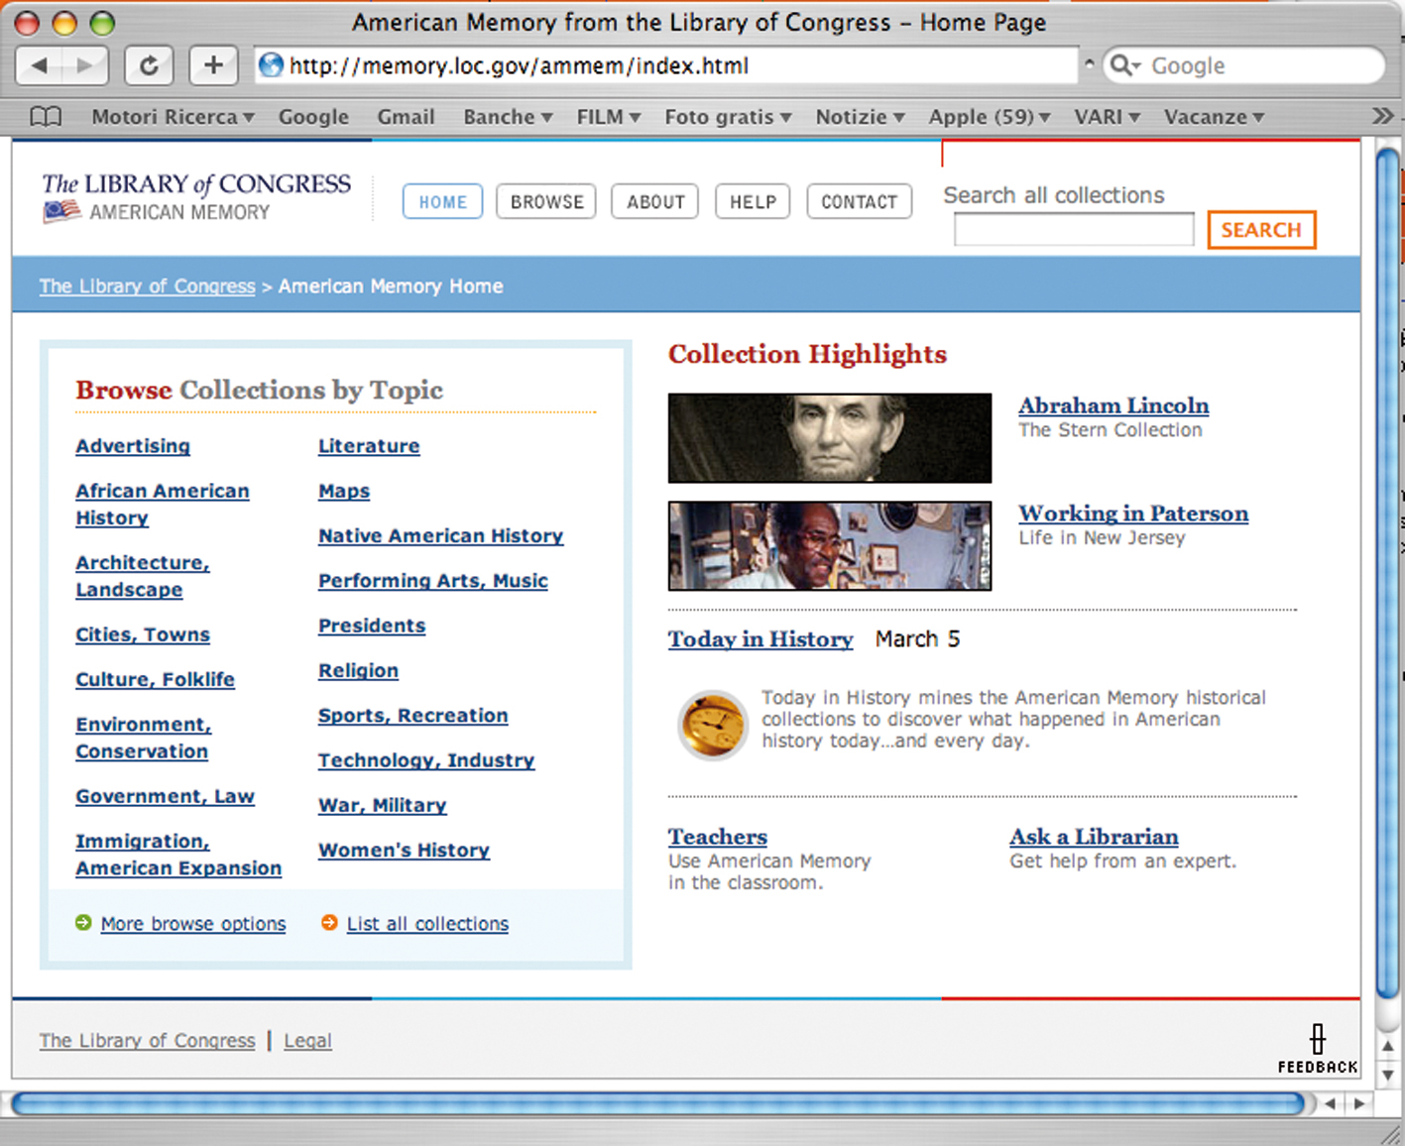Open the Women's History link
The width and height of the screenshot is (1405, 1146).
[404, 850]
